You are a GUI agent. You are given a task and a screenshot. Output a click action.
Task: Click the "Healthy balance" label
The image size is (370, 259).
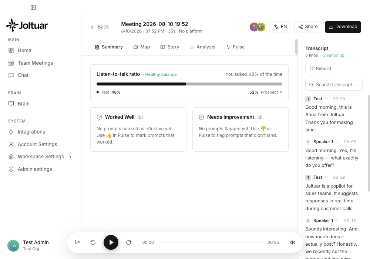point(161,74)
